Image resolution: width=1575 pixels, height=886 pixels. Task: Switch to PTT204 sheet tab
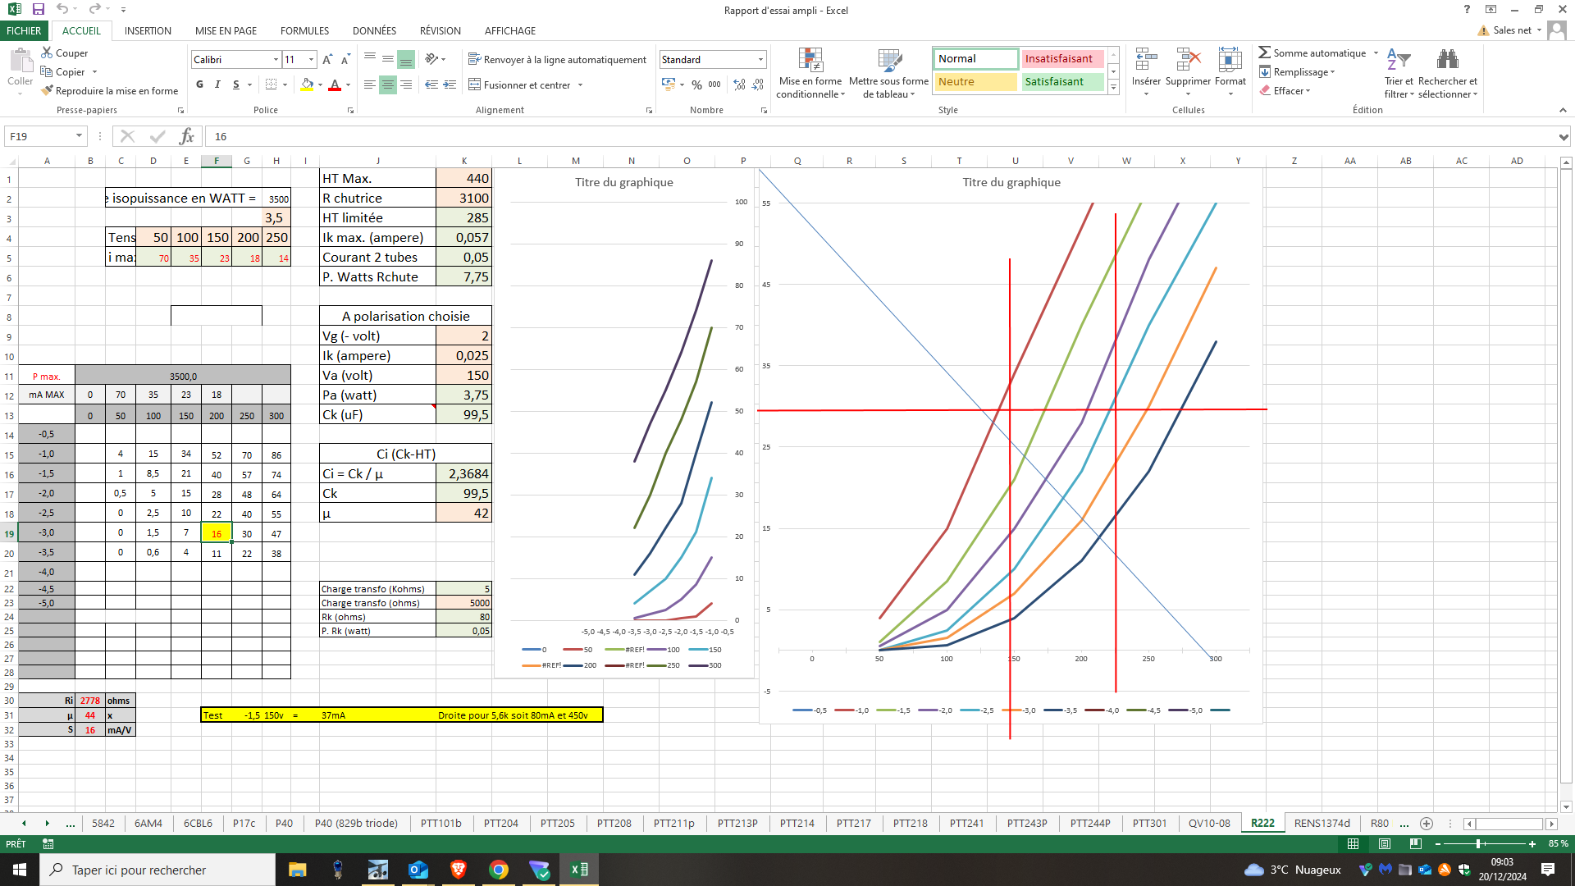(x=500, y=823)
